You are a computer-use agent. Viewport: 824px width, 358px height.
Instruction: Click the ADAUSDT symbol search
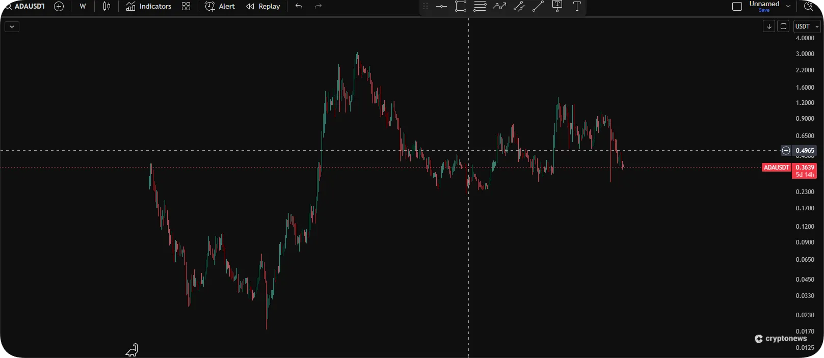point(25,7)
